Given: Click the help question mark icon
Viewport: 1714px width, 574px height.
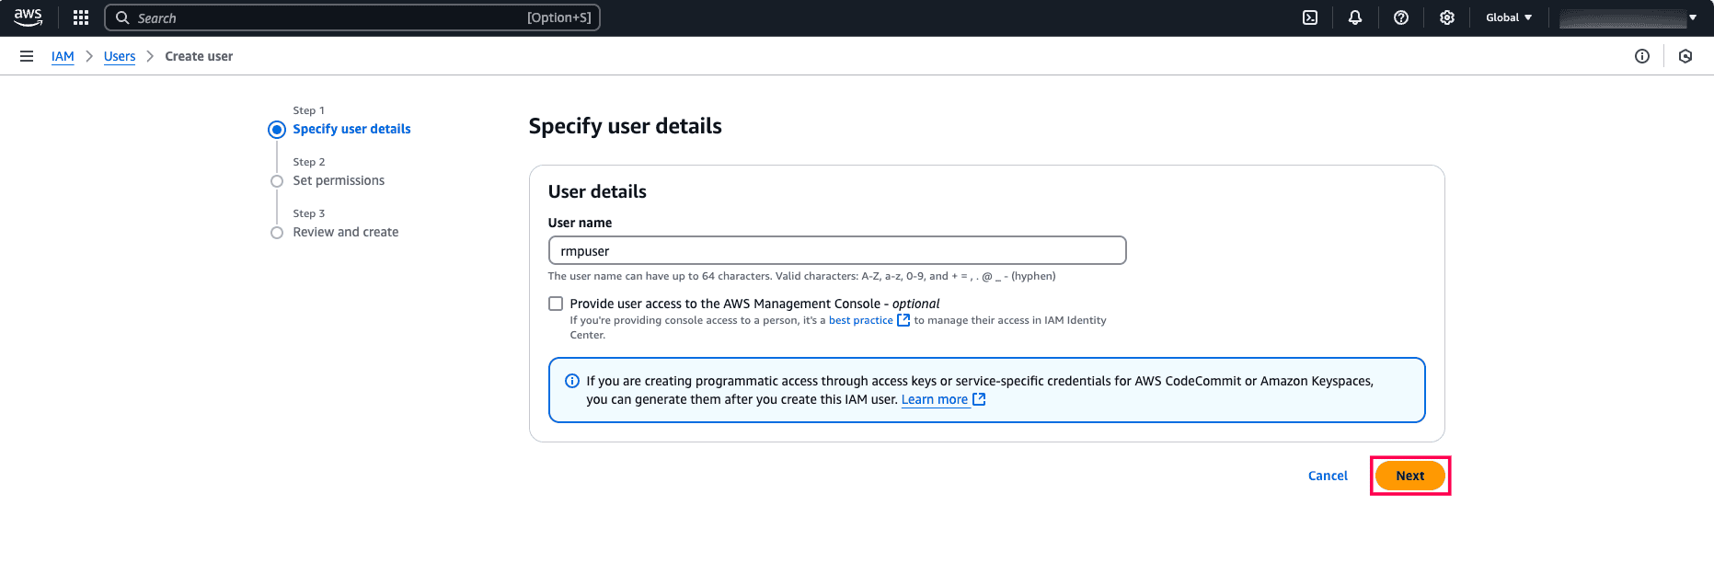Looking at the screenshot, I should [x=1401, y=17].
